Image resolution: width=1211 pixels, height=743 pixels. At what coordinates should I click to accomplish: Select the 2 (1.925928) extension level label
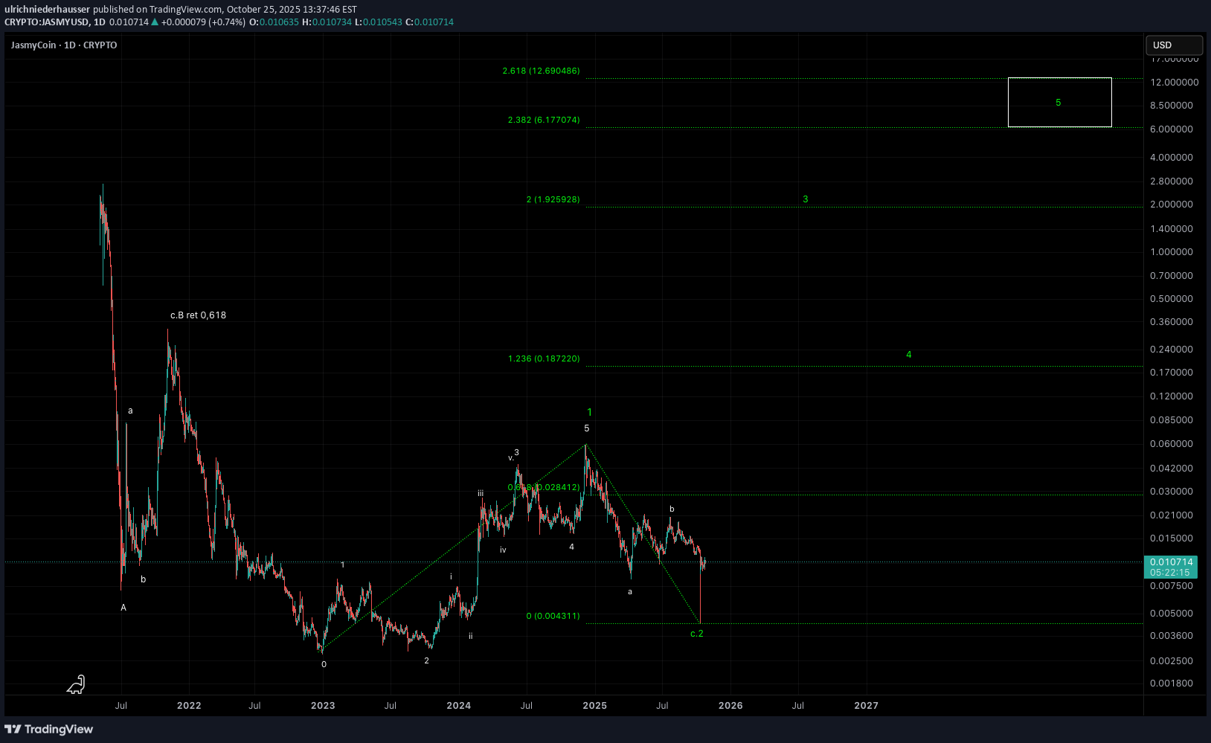click(x=553, y=200)
